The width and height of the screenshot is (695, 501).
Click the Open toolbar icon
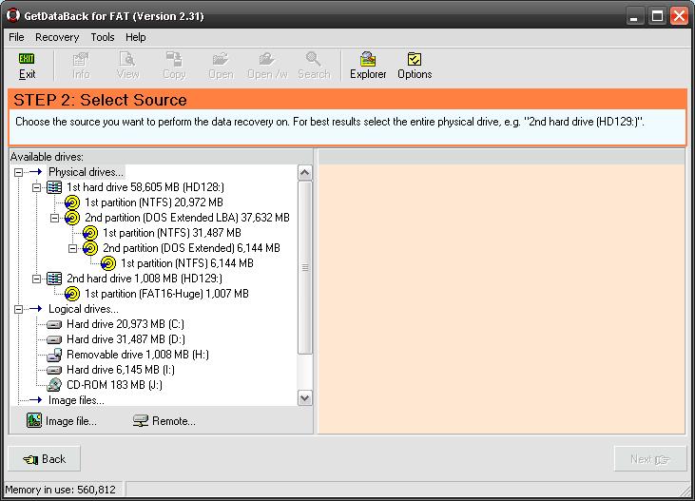pyautogui.click(x=221, y=59)
